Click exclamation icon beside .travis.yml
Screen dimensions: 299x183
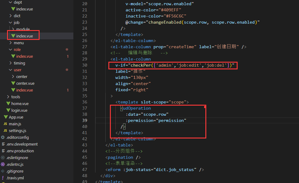point(3,178)
